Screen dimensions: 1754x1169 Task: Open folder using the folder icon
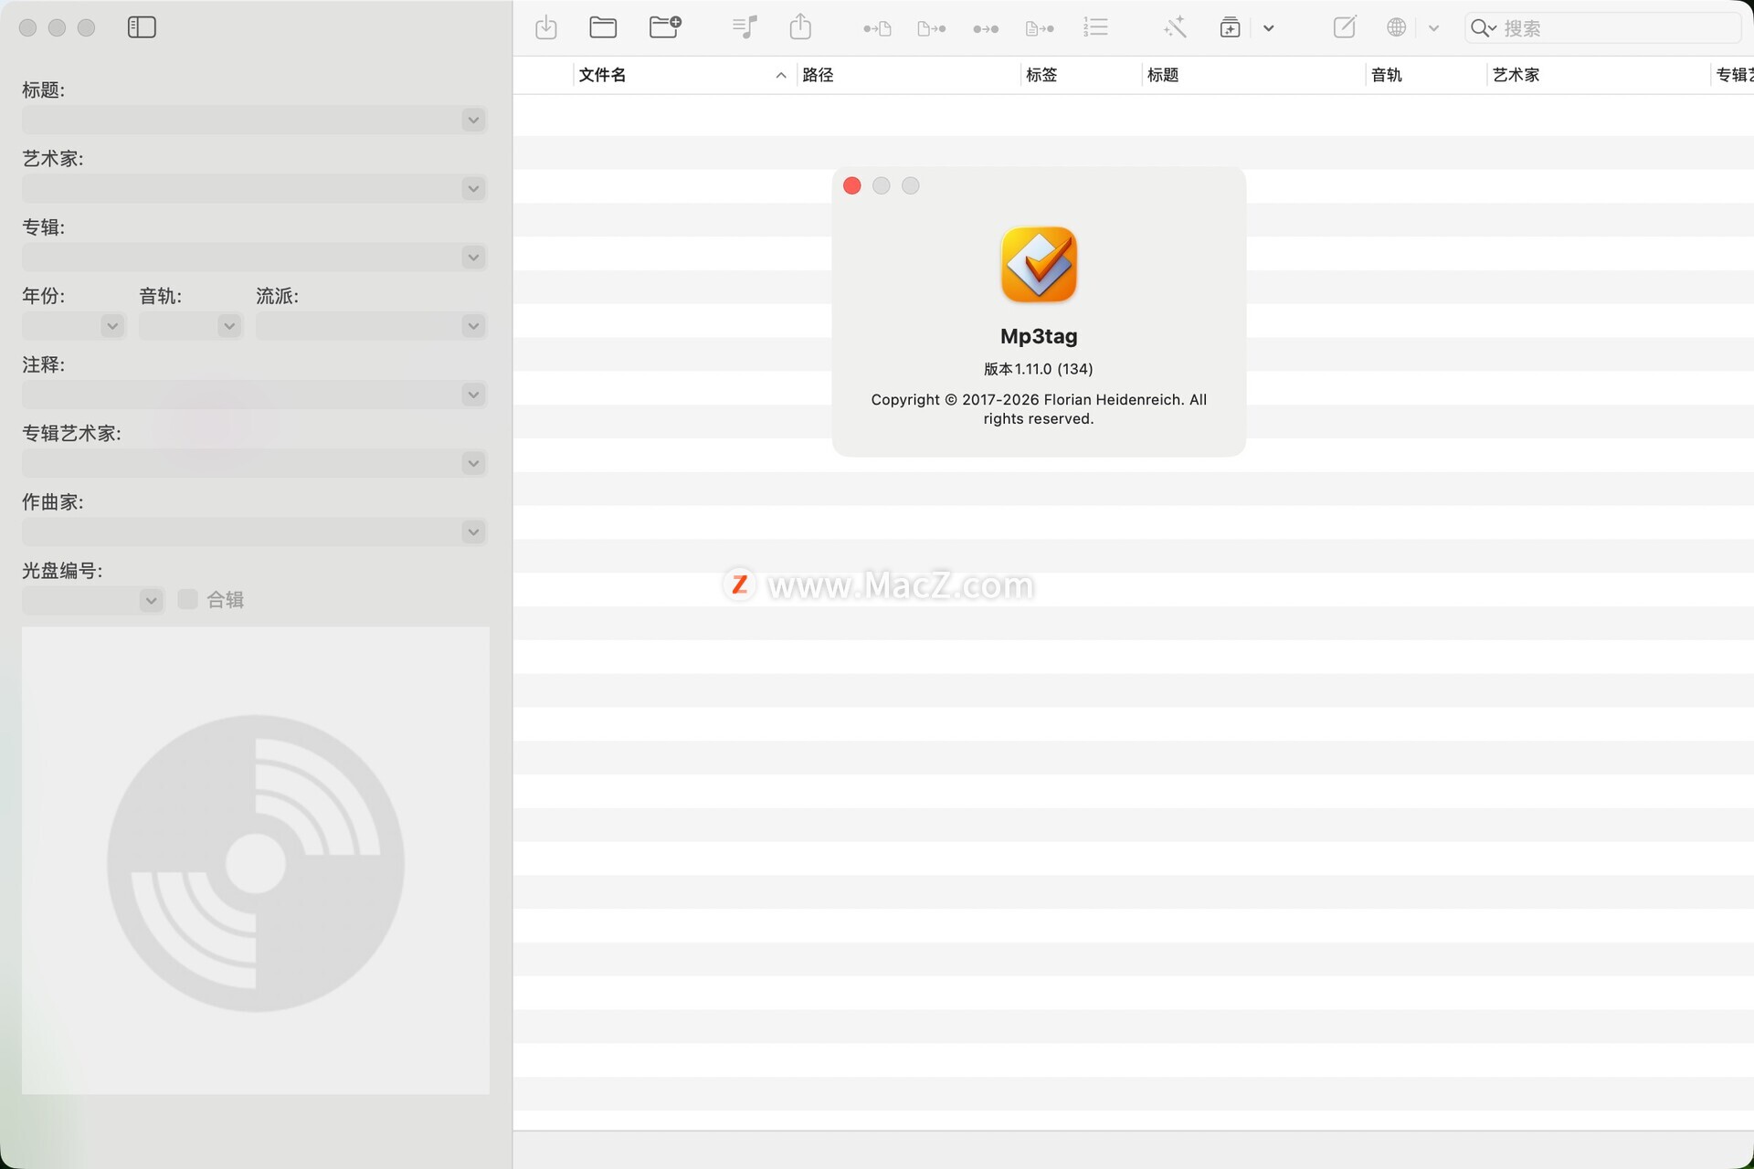tap(603, 27)
